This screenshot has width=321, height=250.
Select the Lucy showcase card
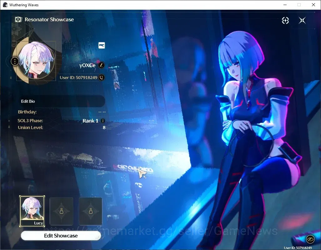32,211
